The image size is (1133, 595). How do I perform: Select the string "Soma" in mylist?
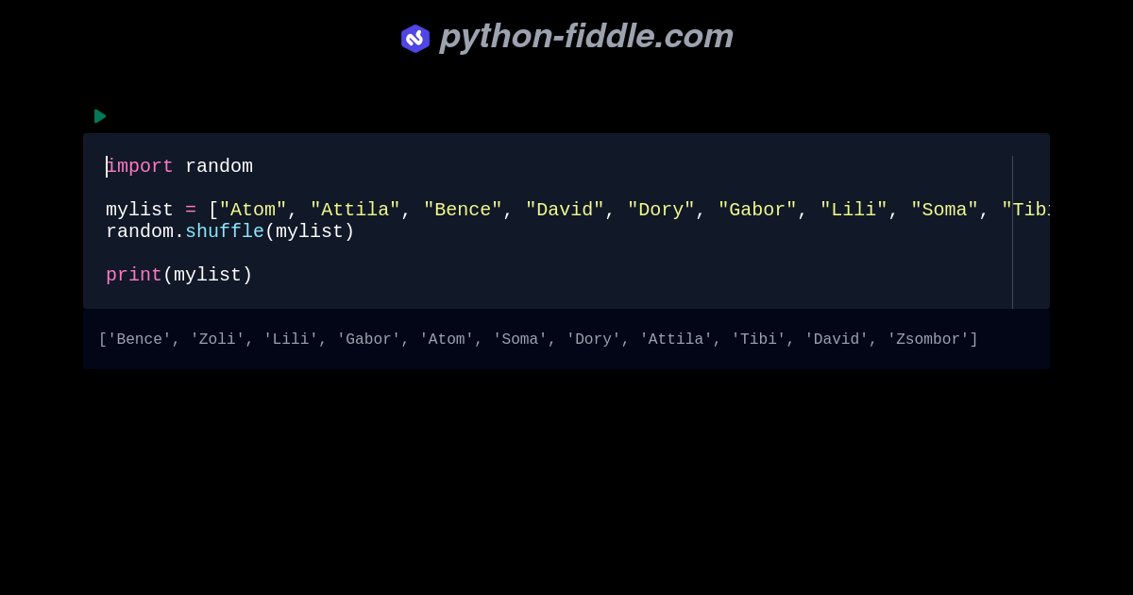point(944,209)
